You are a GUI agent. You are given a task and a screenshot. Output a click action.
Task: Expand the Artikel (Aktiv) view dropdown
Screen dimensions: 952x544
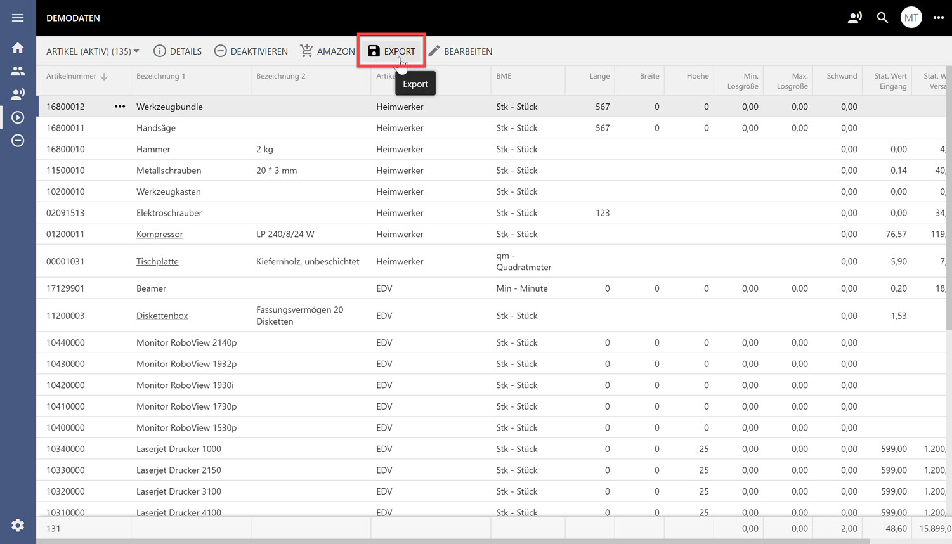click(93, 51)
